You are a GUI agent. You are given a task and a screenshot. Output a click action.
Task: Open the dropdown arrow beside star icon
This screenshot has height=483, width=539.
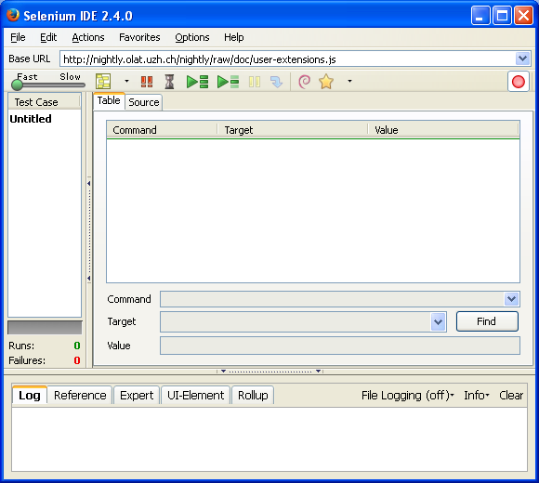point(349,81)
